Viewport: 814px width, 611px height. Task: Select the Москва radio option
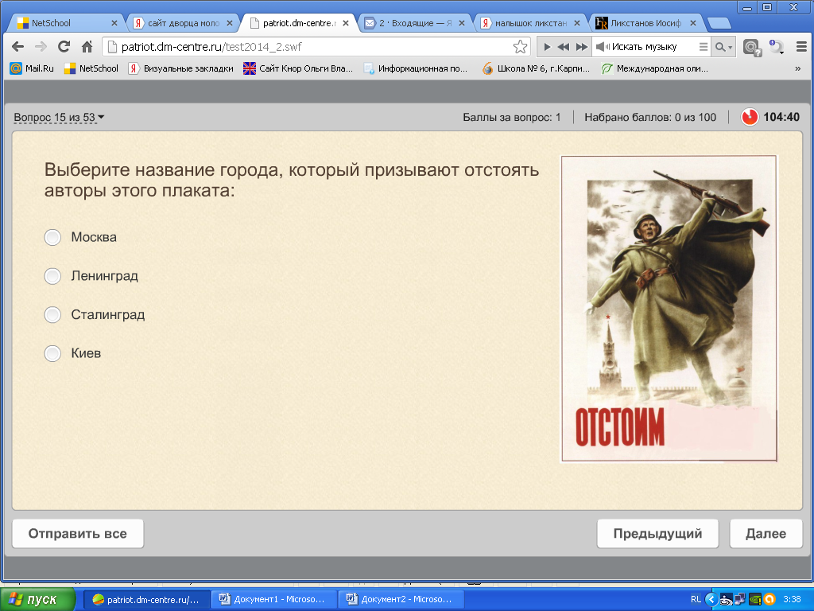(52, 237)
